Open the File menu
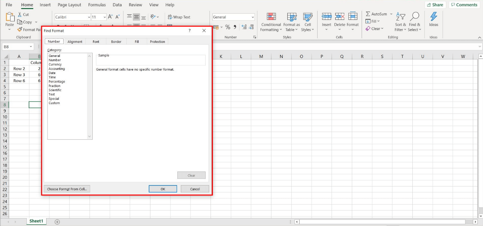This screenshot has height=226, width=483. pyautogui.click(x=9, y=5)
